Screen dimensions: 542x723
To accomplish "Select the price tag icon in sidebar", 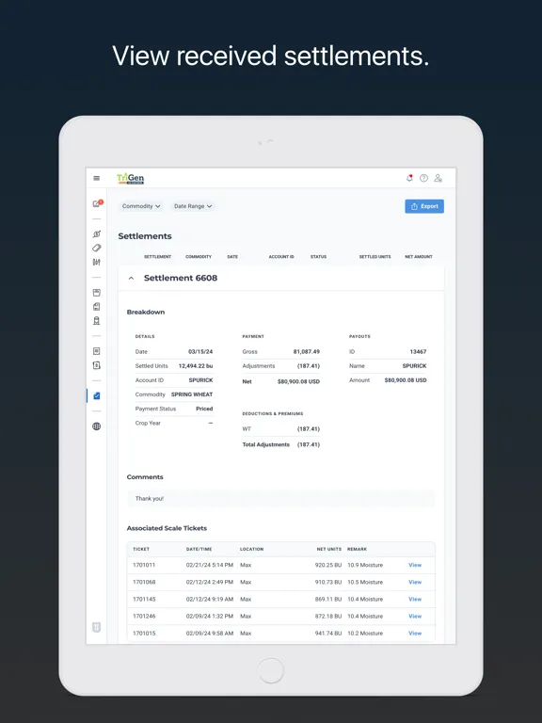I will coord(96,249).
